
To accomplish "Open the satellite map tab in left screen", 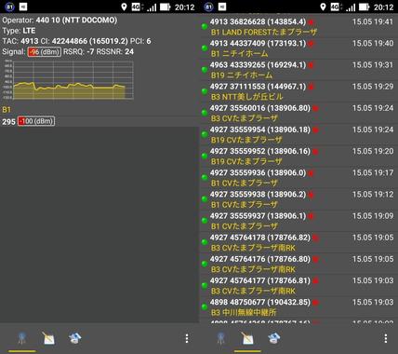I will pos(74,338).
